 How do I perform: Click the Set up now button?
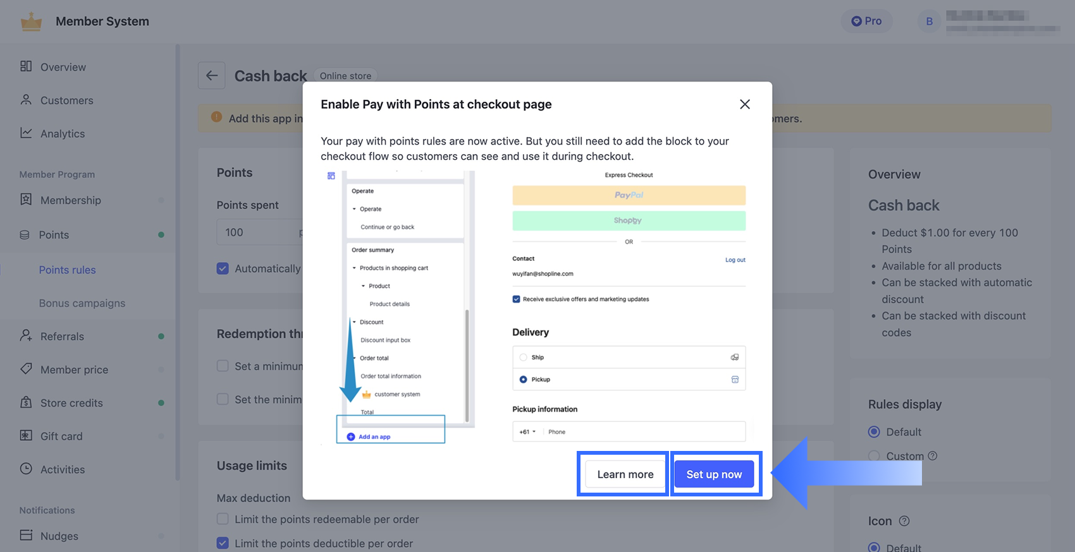click(714, 474)
